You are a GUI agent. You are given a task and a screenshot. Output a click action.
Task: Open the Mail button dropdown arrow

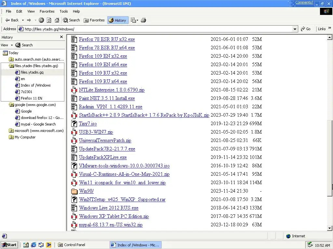(x=137, y=20)
